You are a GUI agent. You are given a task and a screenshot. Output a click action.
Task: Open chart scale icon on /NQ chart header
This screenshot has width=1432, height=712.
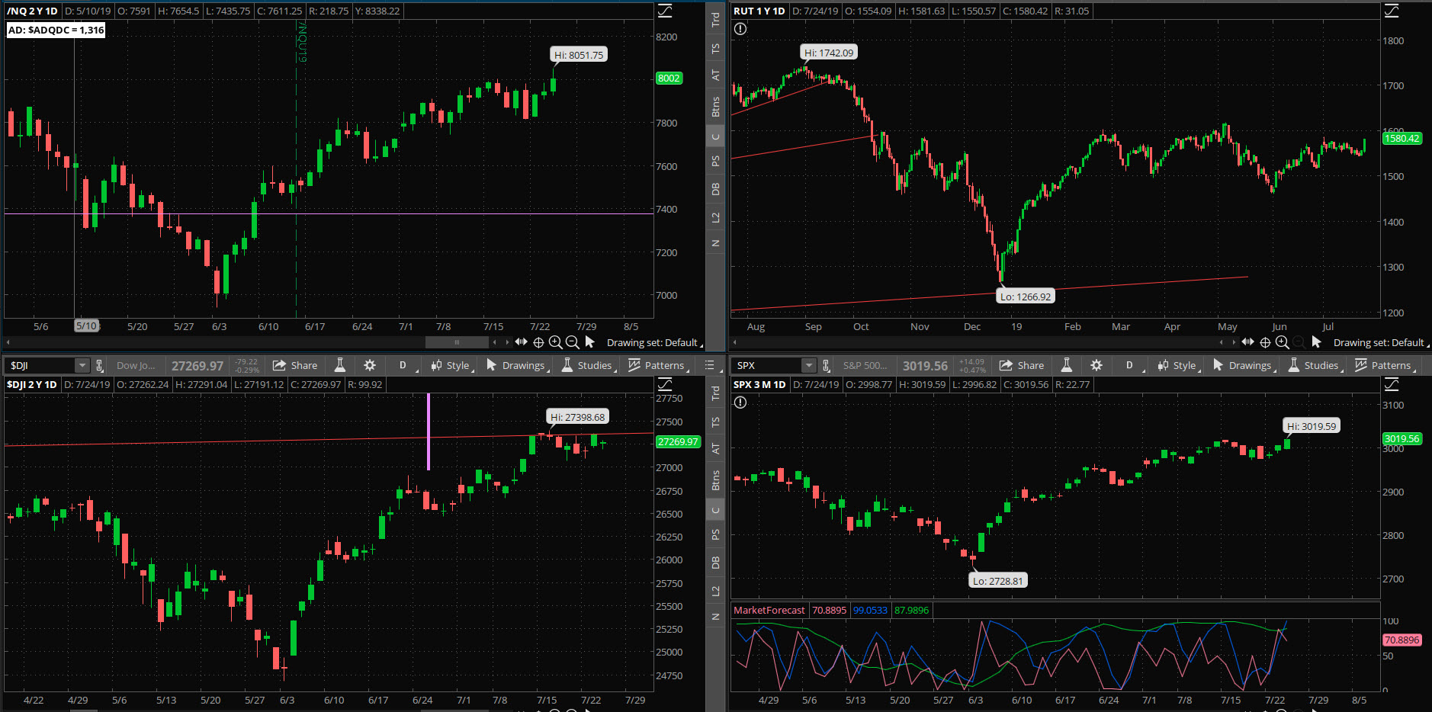(x=665, y=11)
